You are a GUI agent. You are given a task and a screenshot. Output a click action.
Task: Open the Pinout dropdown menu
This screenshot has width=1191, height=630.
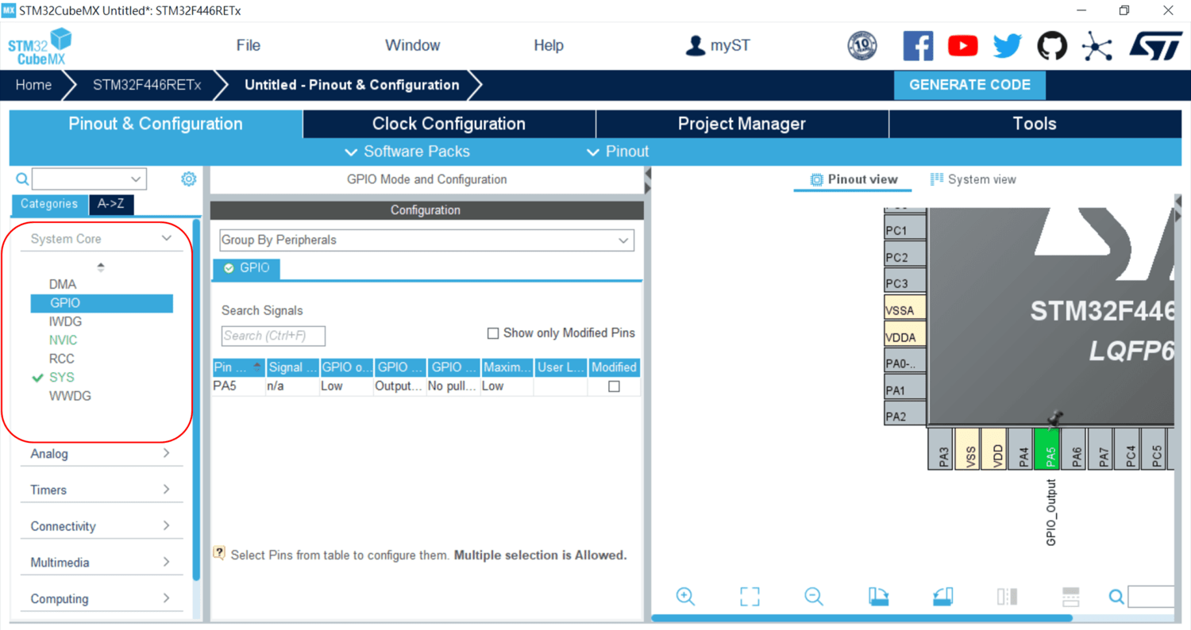(x=617, y=152)
